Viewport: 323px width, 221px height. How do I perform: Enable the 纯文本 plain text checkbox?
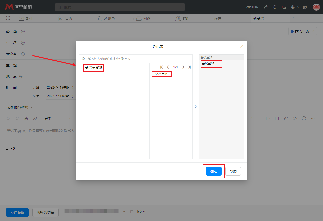tap(132, 211)
